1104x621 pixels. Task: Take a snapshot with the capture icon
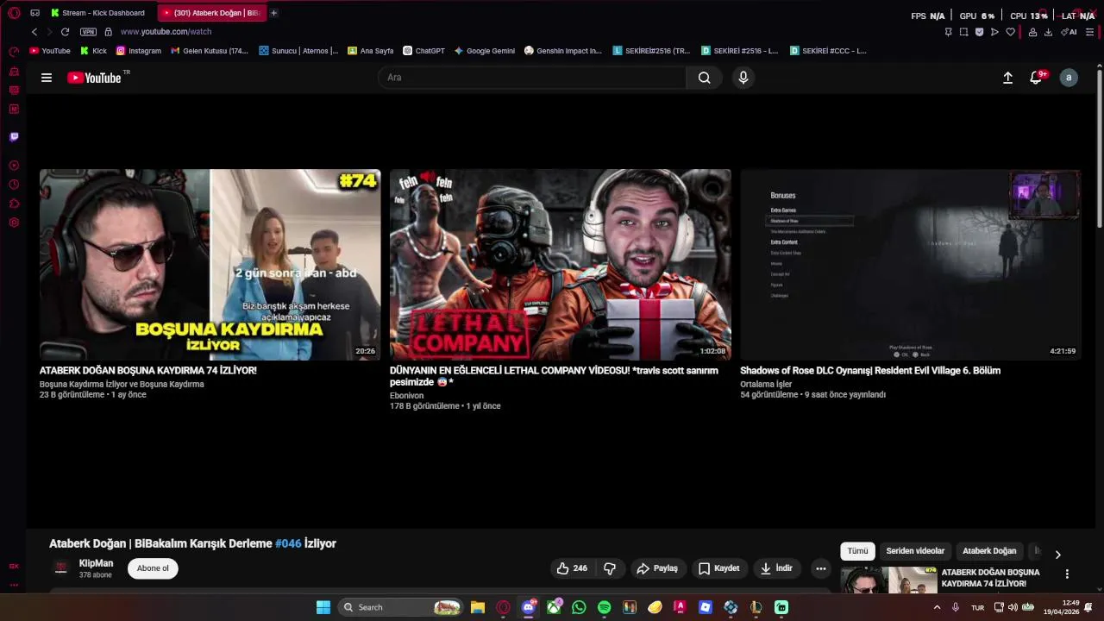click(x=963, y=32)
